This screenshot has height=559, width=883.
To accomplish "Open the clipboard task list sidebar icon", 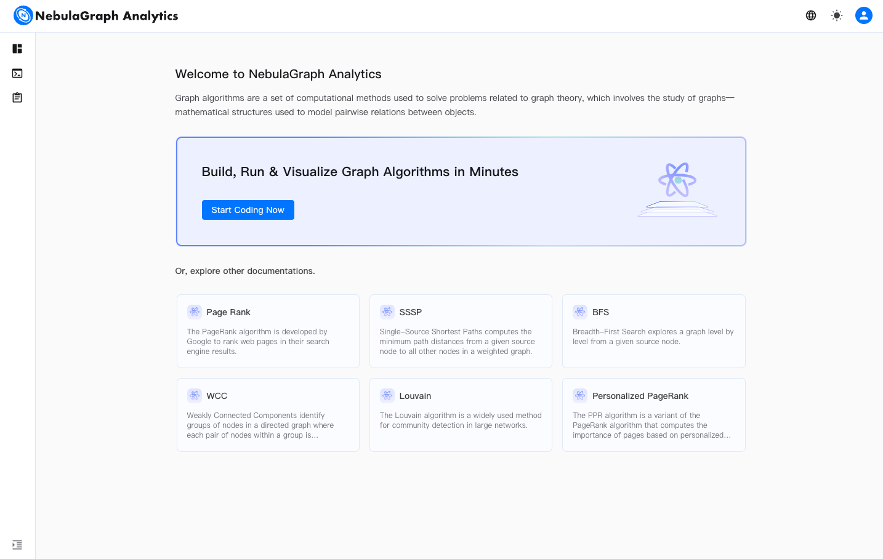I will [17, 98].
